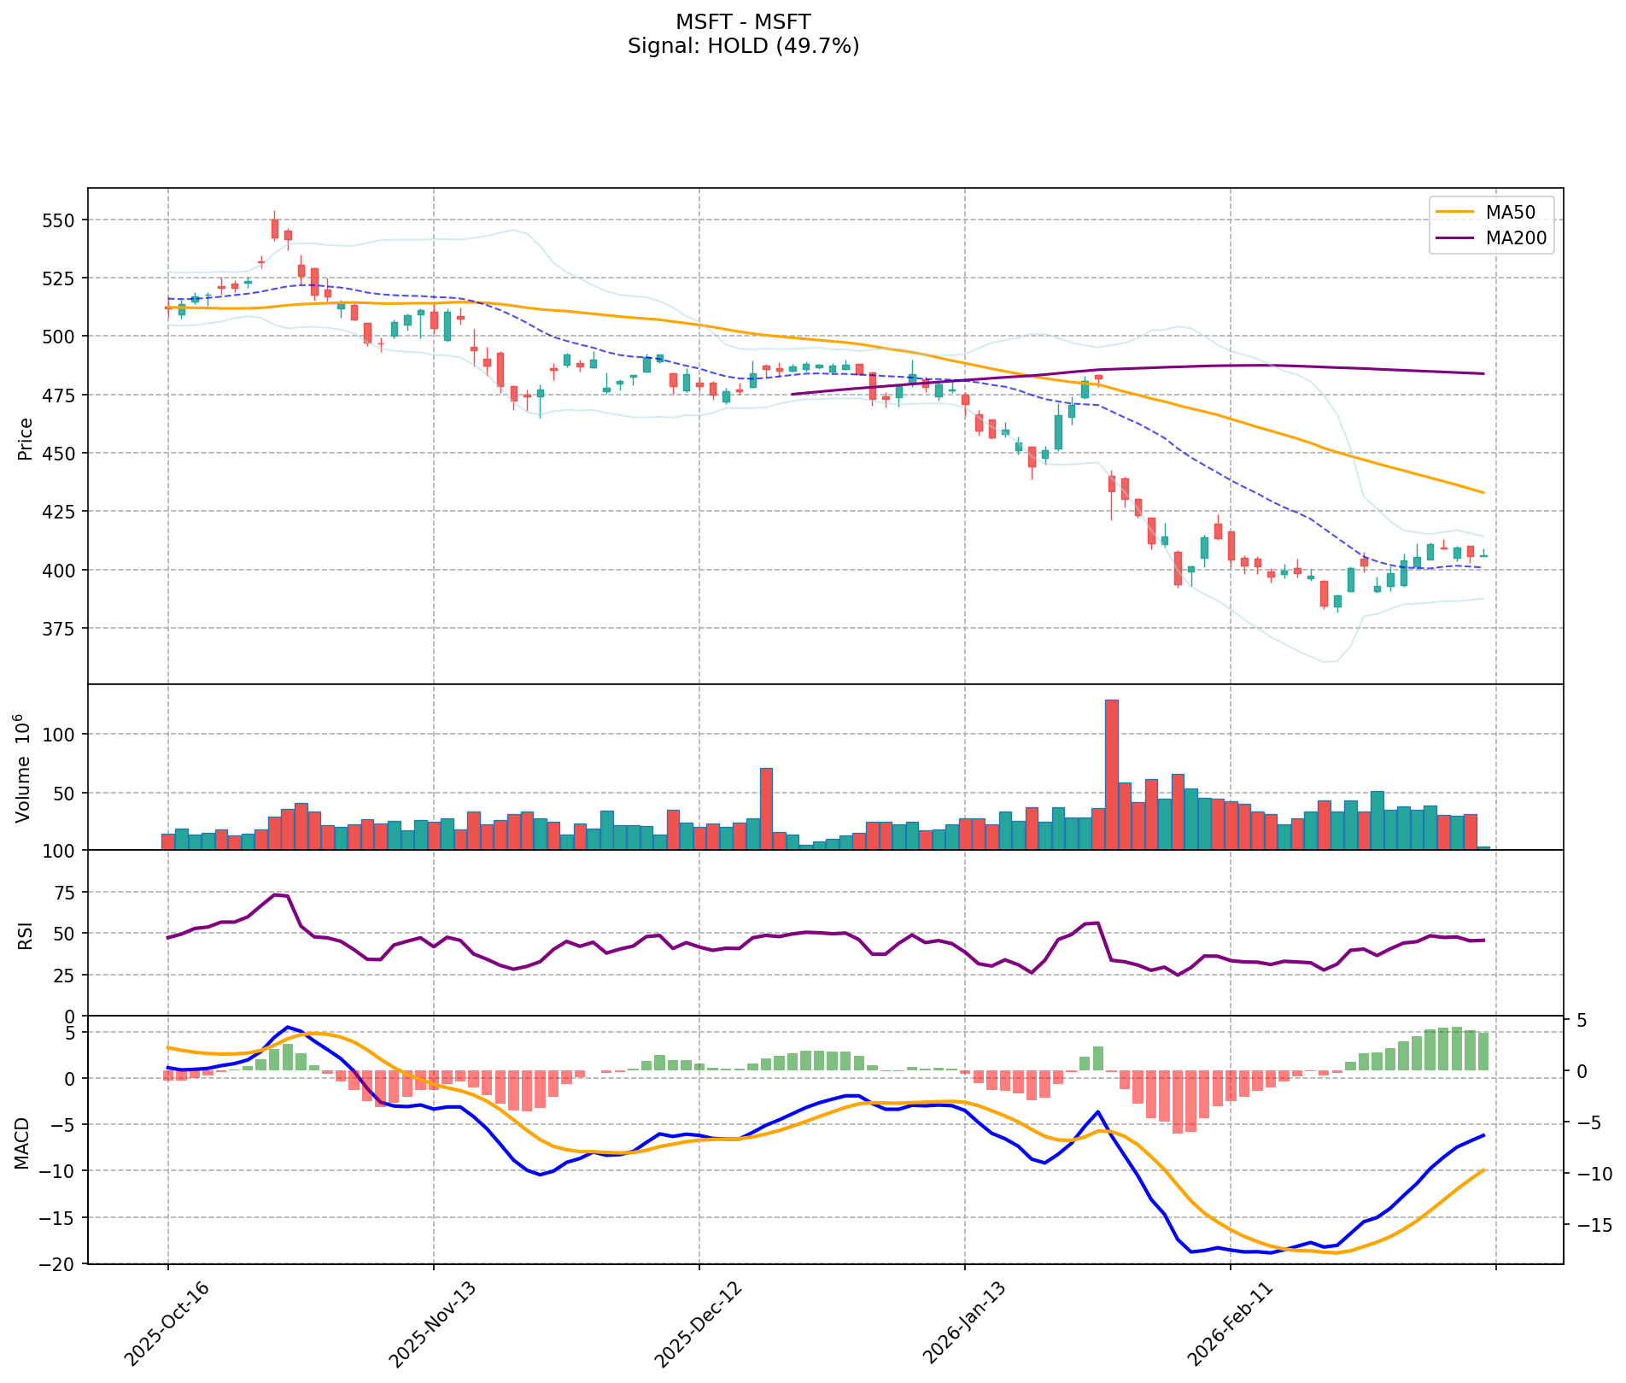Image resolution: width=1626 pixels, height=1383 pixels.
Task: Click the Signal: HOLD (49.7%) text
Action: (743, 46)
